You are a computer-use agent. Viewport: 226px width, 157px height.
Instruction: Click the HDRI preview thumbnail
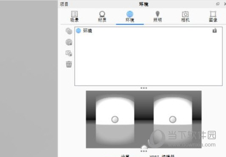144,119
